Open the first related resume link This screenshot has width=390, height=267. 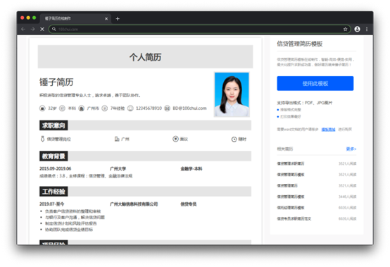click(x=291, y=163)
